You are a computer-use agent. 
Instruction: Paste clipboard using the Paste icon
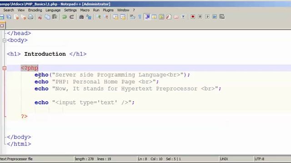(x=55, y=17)
